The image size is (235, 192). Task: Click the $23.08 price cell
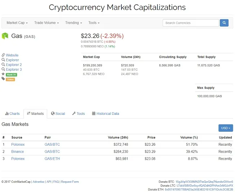(150, 159)
